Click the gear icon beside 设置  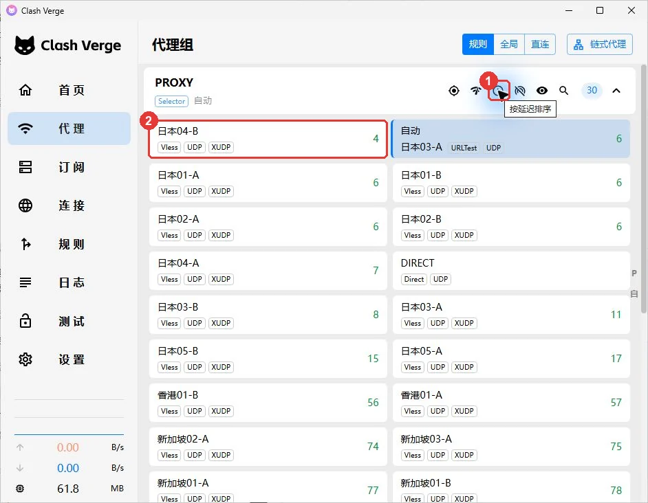click(x=25, y=359)
